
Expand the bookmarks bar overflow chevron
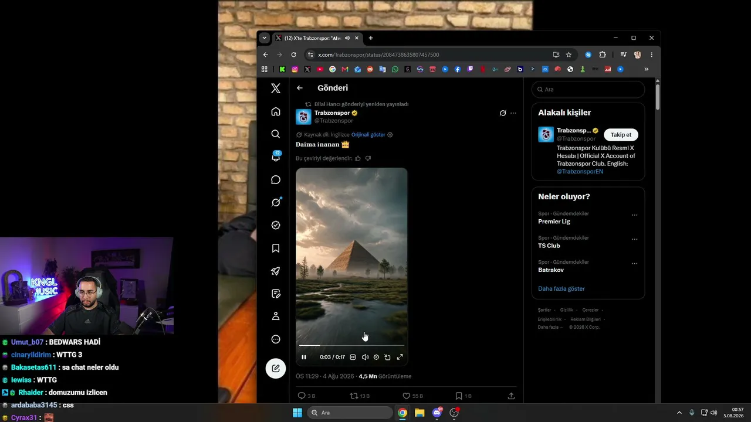click(x=647, y=69)
